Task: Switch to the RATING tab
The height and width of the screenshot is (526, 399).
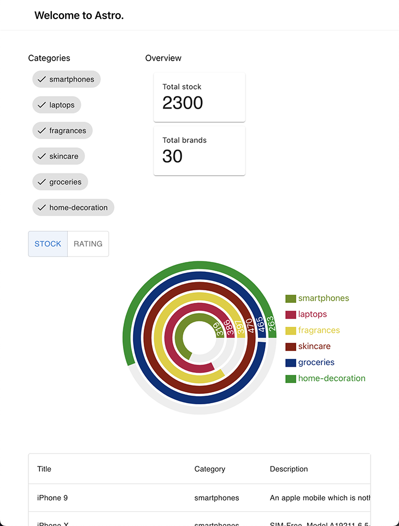Action: (88, 244)
